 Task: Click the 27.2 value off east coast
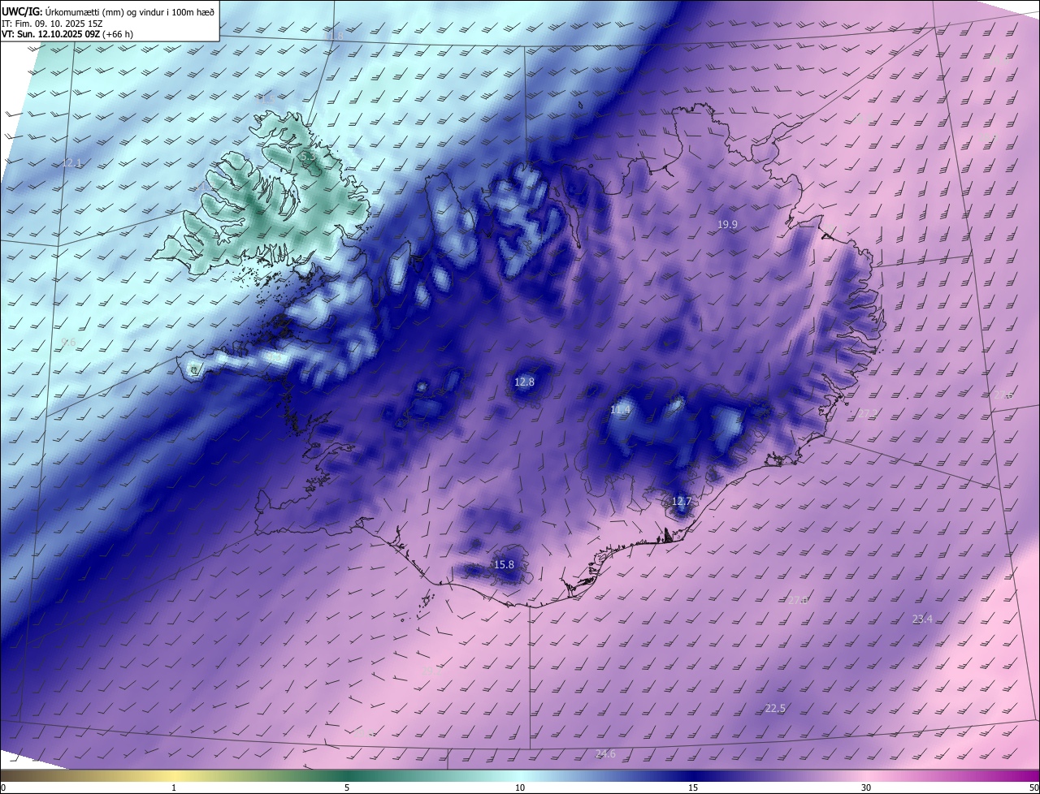point(868,413)
